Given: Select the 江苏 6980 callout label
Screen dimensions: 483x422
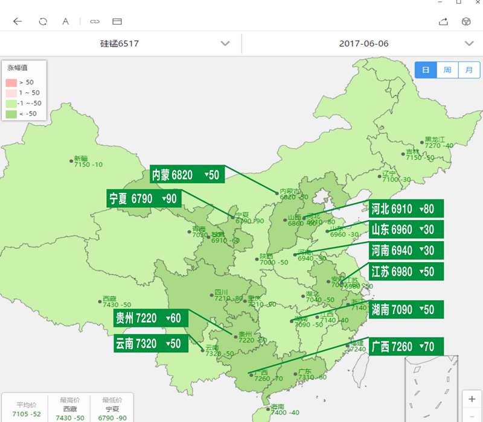Looking at the screenshot, I should pyautogui.click(x=406, y=271).
